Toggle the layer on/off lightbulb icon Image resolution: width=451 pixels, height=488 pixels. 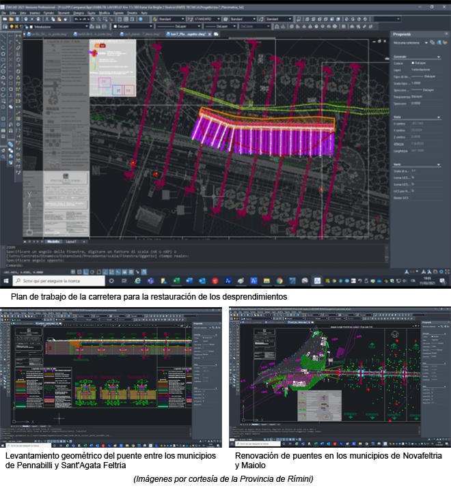coord(12,27)
